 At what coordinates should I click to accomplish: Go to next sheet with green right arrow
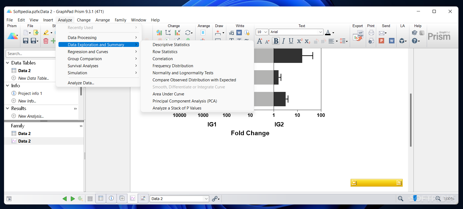tap(73, 199)
